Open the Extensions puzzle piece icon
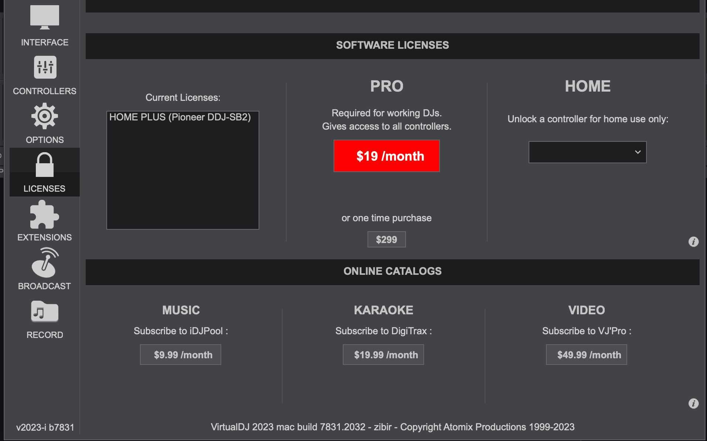The width and height of the screenshot is (707, 441). click(44, 215)
